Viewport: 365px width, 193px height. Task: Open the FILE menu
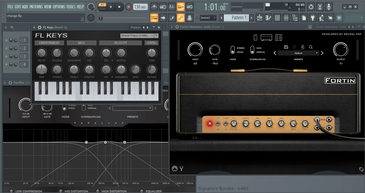(10, 7)
